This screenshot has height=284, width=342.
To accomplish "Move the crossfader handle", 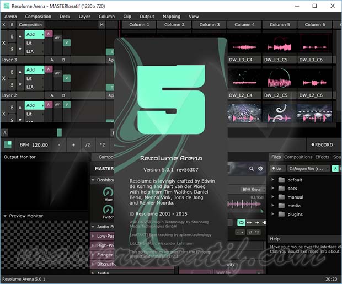I will point(60,132).
